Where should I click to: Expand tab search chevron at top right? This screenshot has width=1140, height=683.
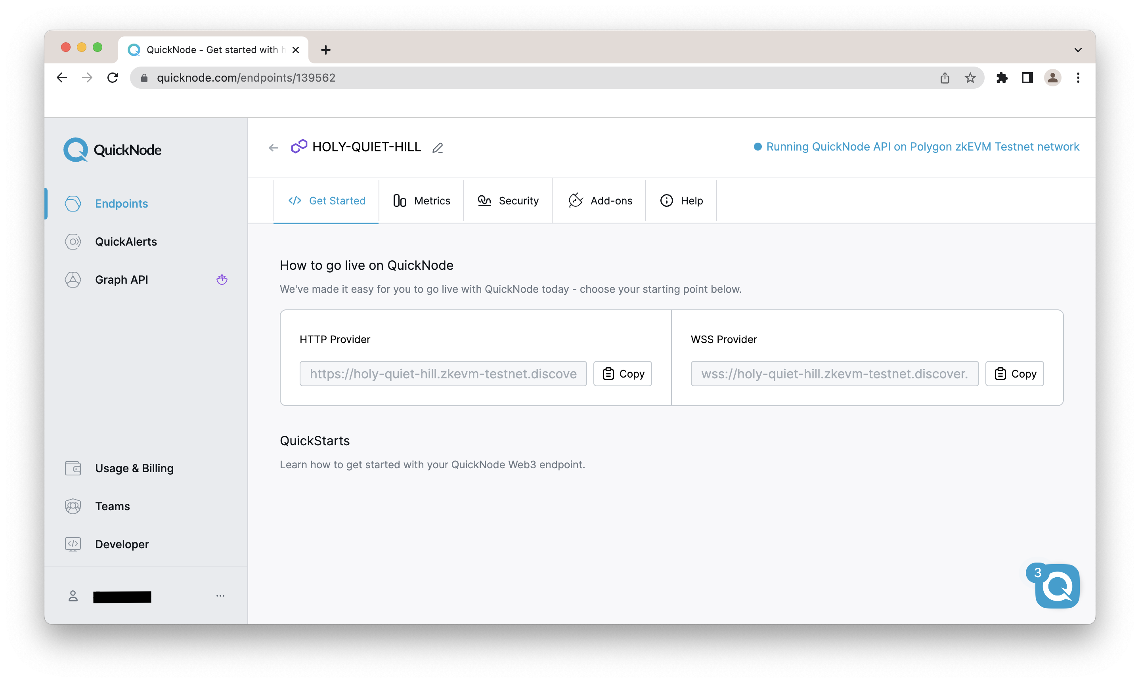tap(1078, 50)
